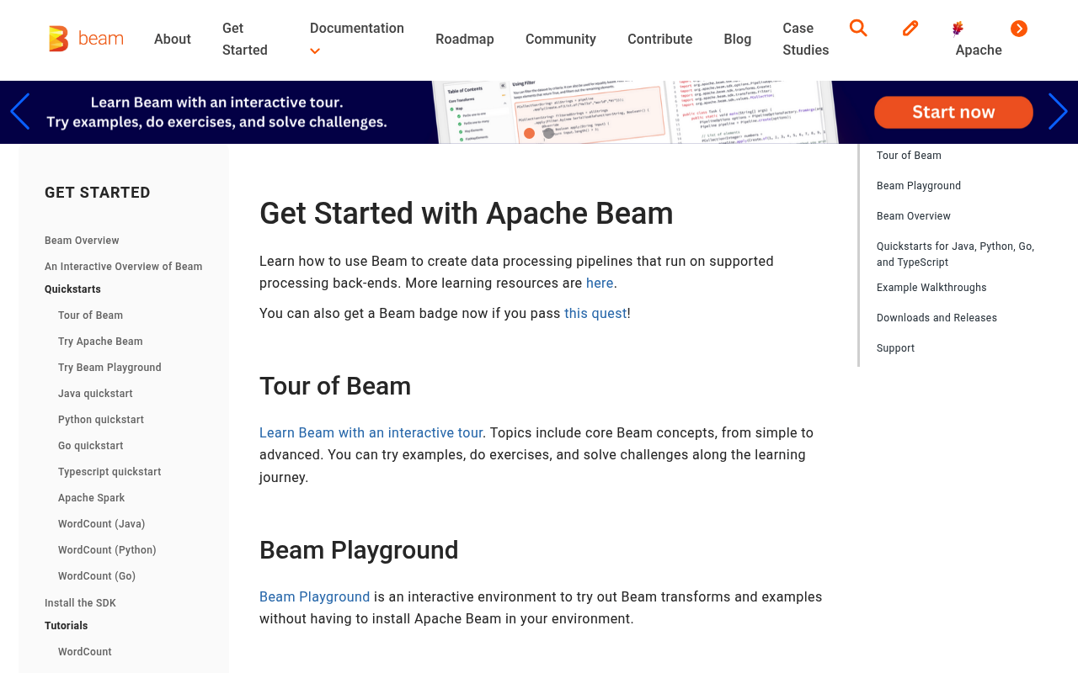The height and width of the screenshot is (673, 1078).
Task: Click the Beam logo in the header
Action: tap(86, 39)
